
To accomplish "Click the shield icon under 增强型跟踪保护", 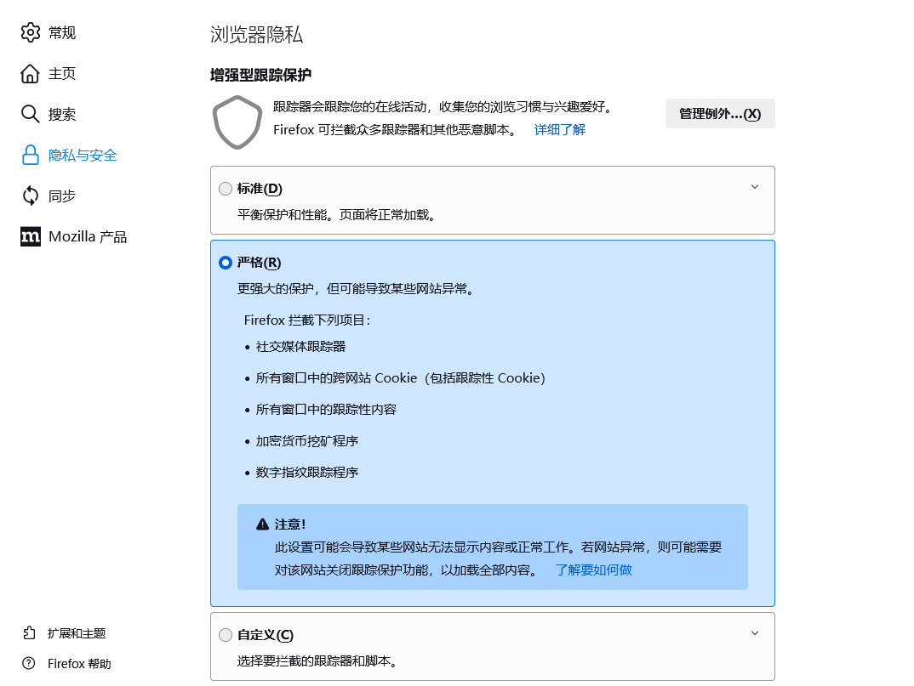I will click(x=237, y=122).
